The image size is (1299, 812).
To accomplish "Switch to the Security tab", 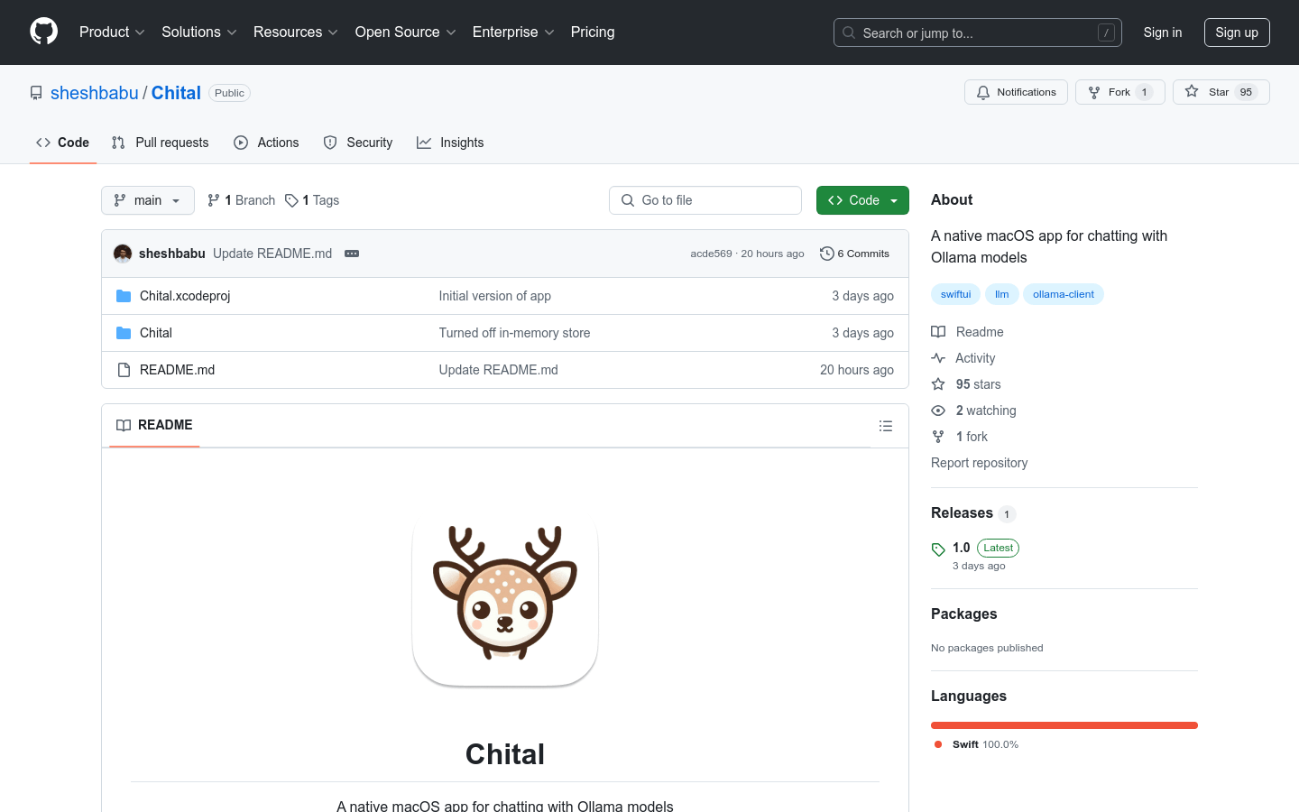I will pos(358,143).
